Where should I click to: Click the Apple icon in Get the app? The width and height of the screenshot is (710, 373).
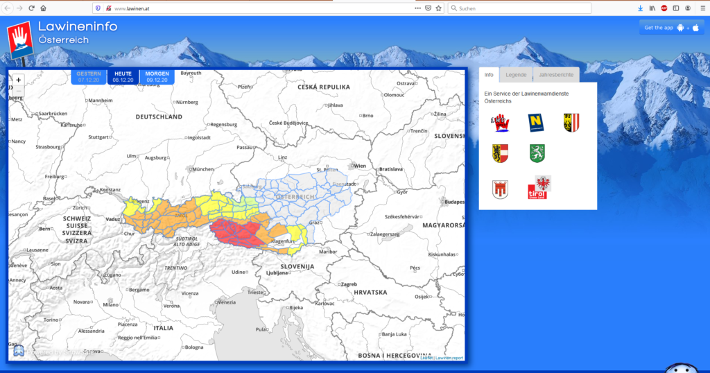[696, 28]
